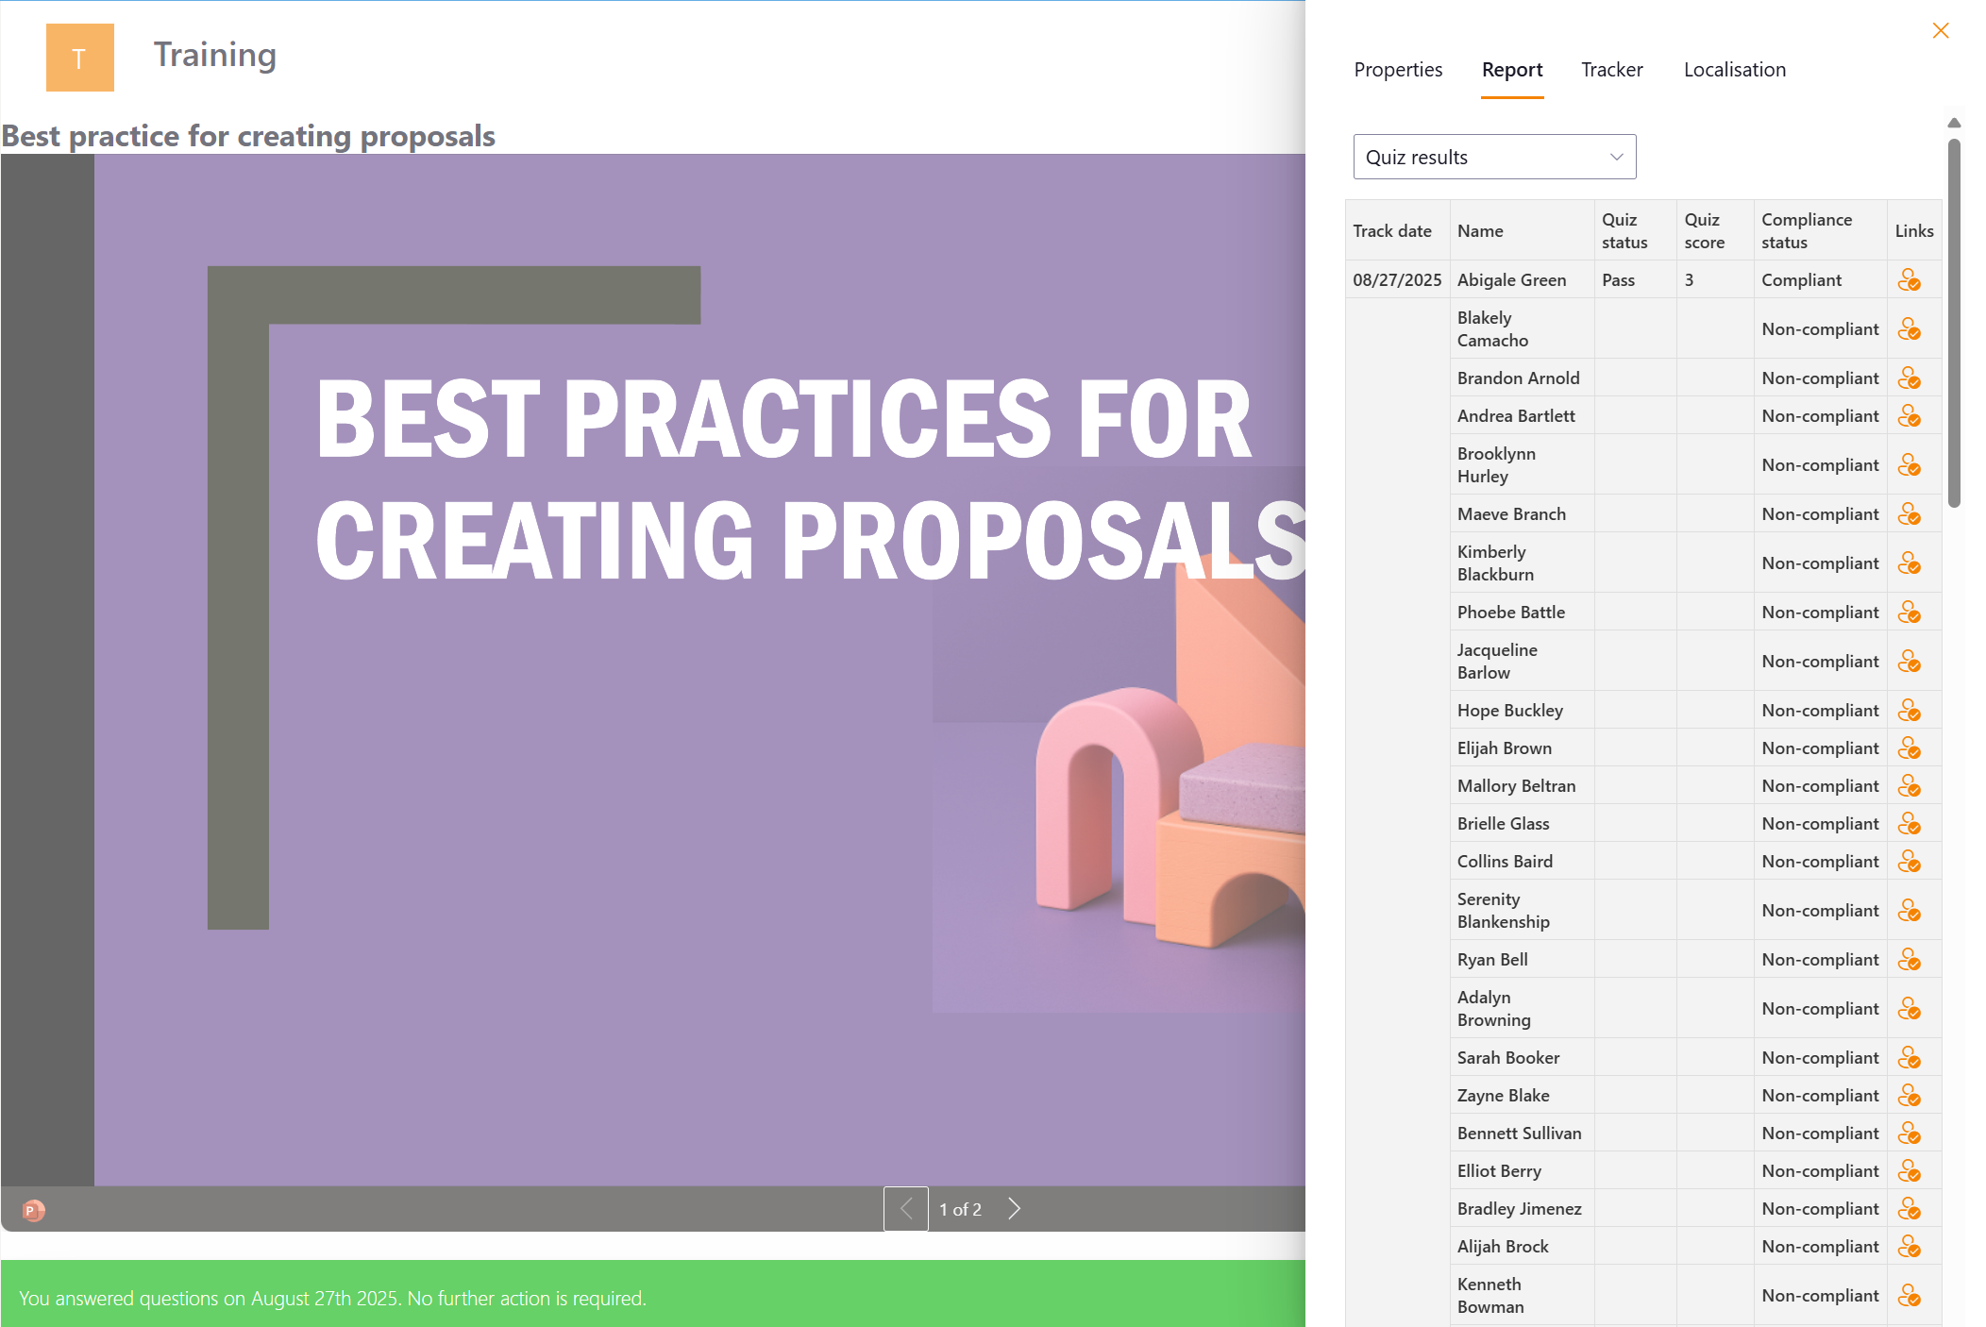The image size is (1986, 1327).
Task: Open the link icon for Mallory Beltran
Action: pos(1909,786)
